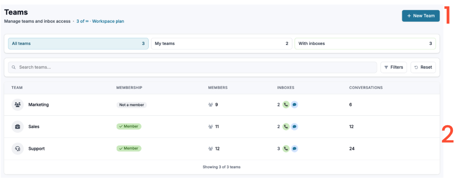Click Support's conversation count 24
This screenshot has height=181, width=461.
pyautogui.click(x=352, y=149)
